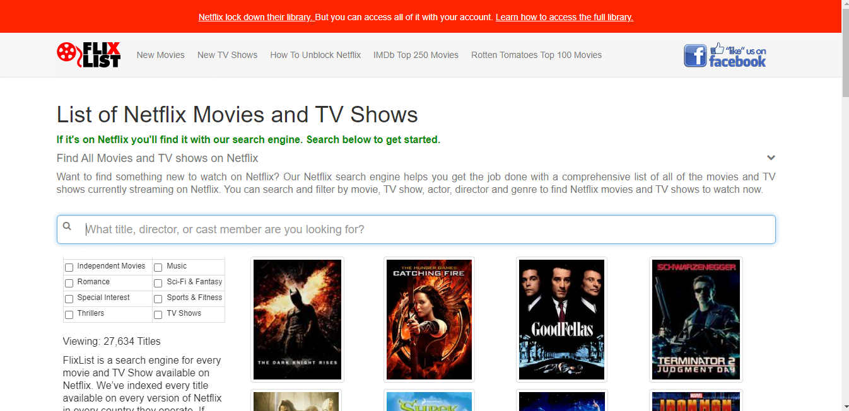This screenshot has width=849, height=411.
Task: Click List of Netflix Movies heading
Action: [237, 115]
